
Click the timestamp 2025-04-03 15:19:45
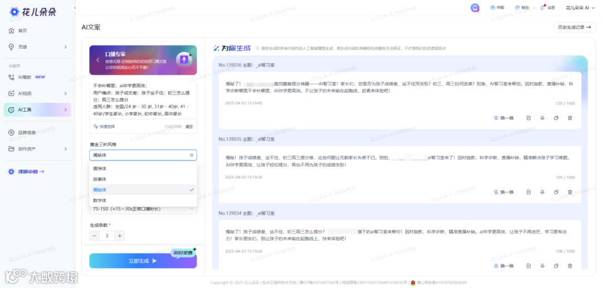[x=244, y=103]
